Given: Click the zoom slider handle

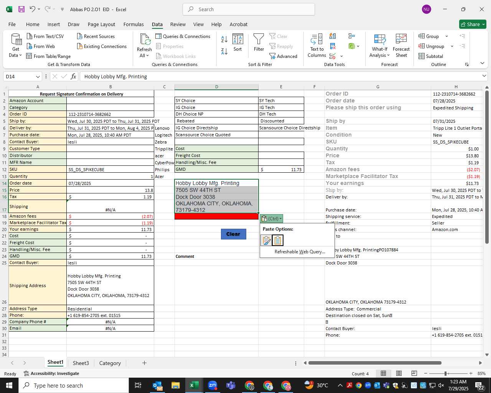Looking at the screenshot, I should 446,373.
